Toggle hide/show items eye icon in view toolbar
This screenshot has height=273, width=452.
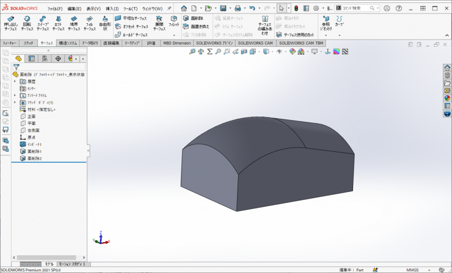[280, 52]
